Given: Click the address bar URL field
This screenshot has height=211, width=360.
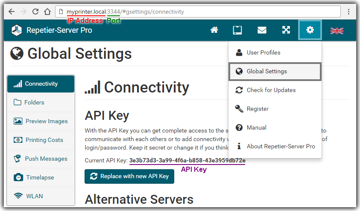Looking at the screenshot, I should 198,12.
